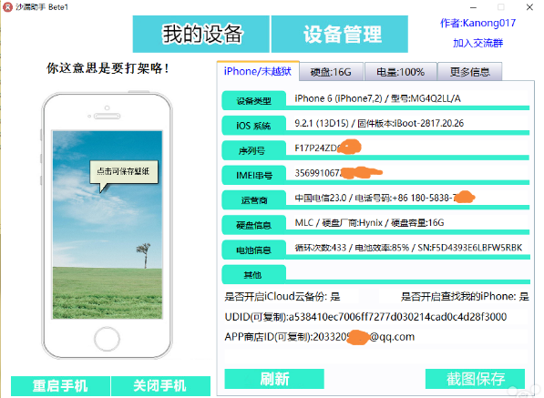Click 是否开启iCloud云备份 text
This screenshot has height=398, width=544.
tap(282, 296)
